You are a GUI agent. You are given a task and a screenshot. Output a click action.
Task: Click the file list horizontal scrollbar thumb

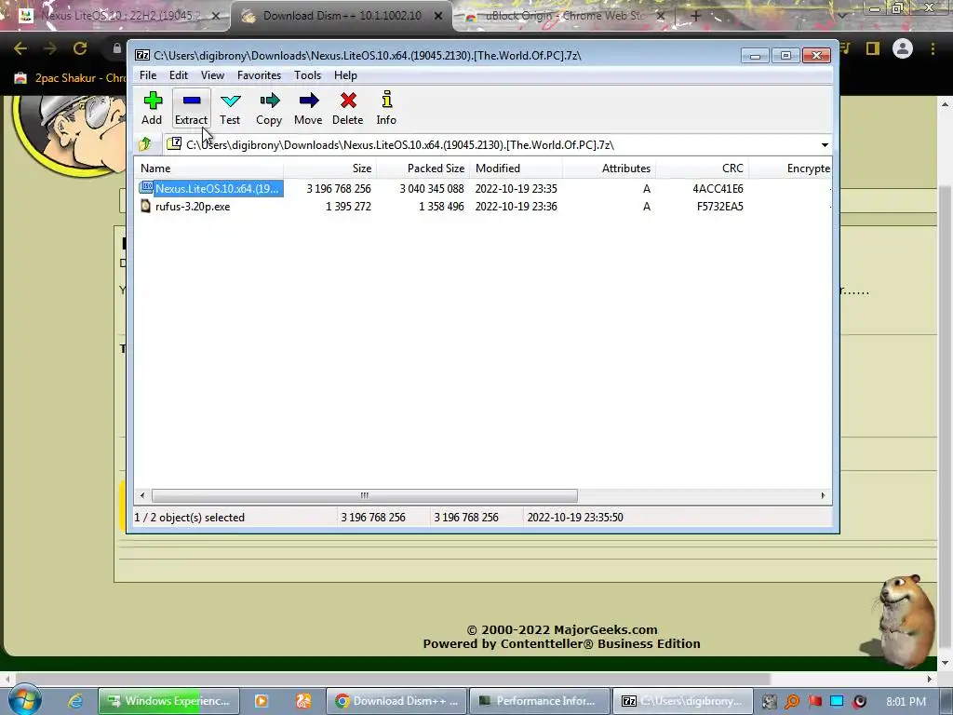[x=365, y=495]
